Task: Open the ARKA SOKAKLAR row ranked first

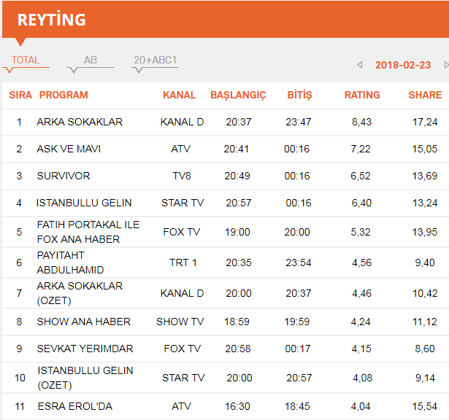Action: tap(80, 122)
